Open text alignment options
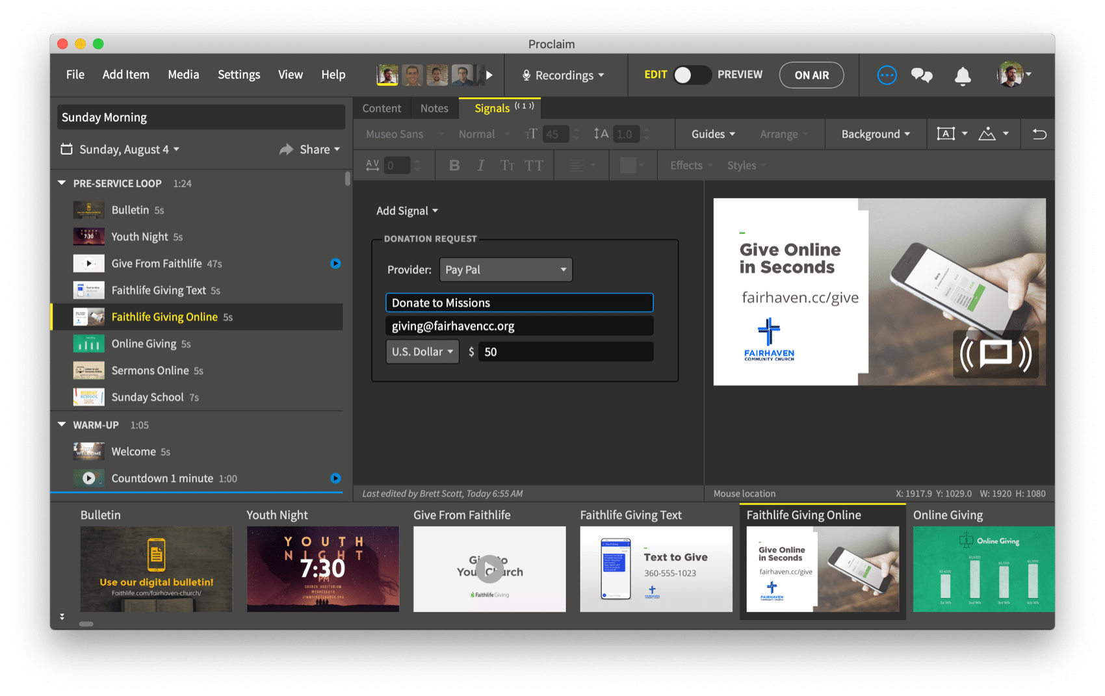Viewport: 1105px width, 696px height. (582, 166)
